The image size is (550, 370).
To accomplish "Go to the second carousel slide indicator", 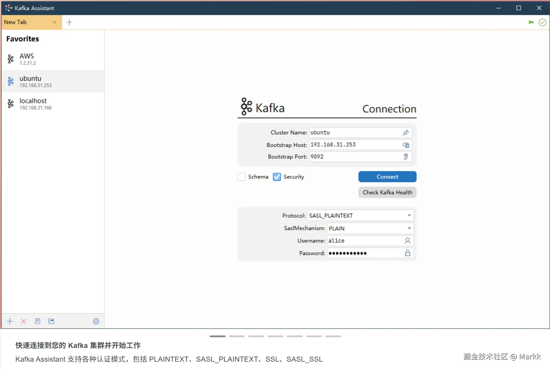I will tap(237, 336).
